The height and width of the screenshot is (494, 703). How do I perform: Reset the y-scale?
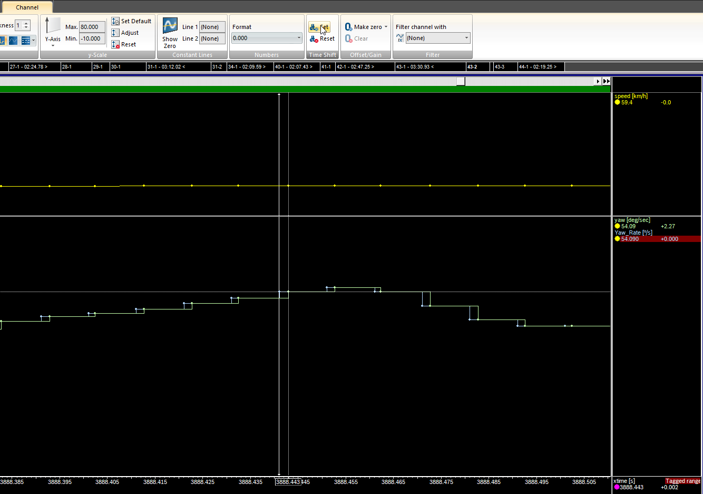pos(115,44)
